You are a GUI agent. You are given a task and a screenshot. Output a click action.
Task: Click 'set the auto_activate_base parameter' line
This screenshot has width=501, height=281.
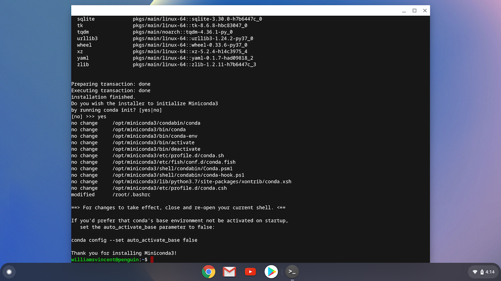147,227
